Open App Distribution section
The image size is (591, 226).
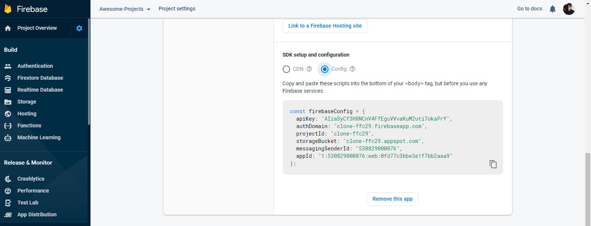(37, 214)
